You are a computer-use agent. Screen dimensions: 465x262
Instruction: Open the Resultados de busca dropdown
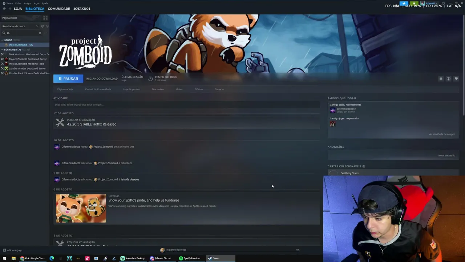pyautogui.click(x=20, y=26)
